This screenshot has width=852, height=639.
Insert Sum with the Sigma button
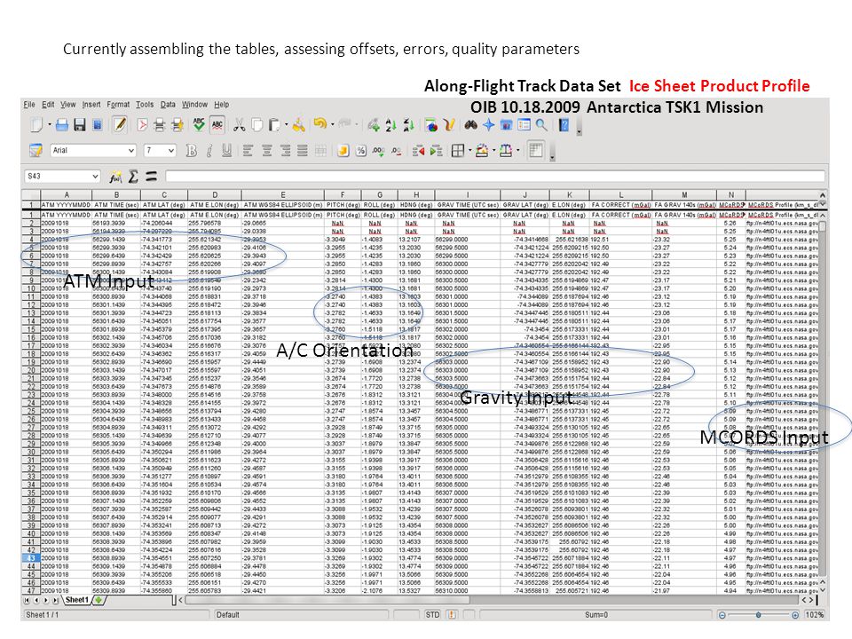tap(133, 176)
